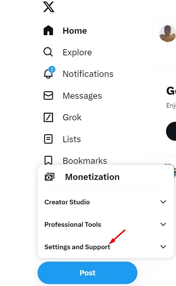
Task: Click the blue Post button
Action: point(87,273)
